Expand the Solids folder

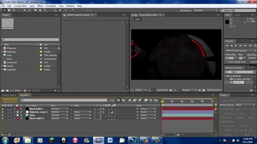point(2,66)
